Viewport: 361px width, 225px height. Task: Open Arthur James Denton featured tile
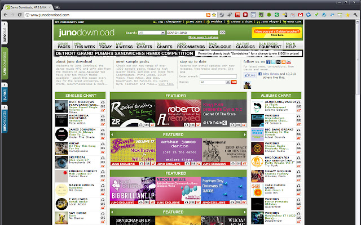pyautogui.click(x=179, y=151)
